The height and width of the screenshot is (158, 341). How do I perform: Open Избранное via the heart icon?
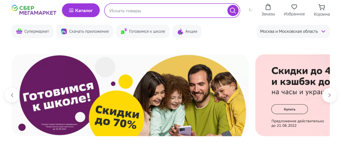(294, 7)
